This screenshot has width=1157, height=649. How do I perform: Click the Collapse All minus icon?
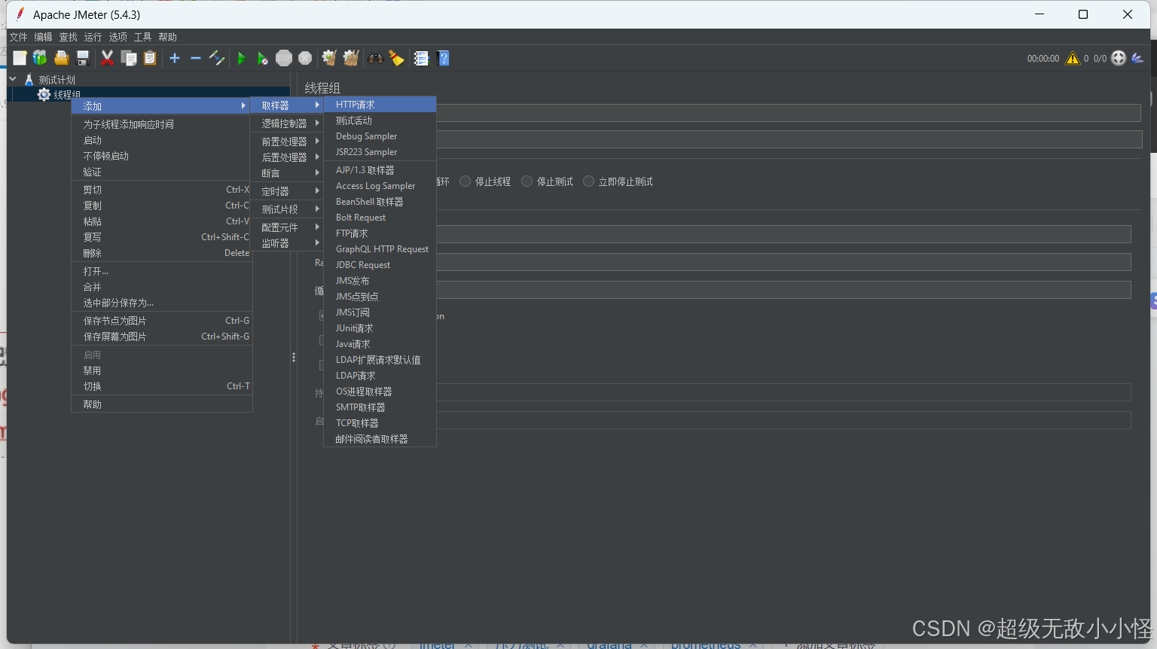tap(196, 58)
